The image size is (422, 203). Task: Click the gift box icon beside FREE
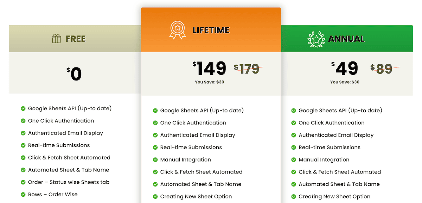pos(56,39)
